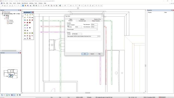Image resolution: width=174 pixels, height=98 pixels.
Task: Switch to the Direction & Pos tab
Action: [x=97, y=19]
